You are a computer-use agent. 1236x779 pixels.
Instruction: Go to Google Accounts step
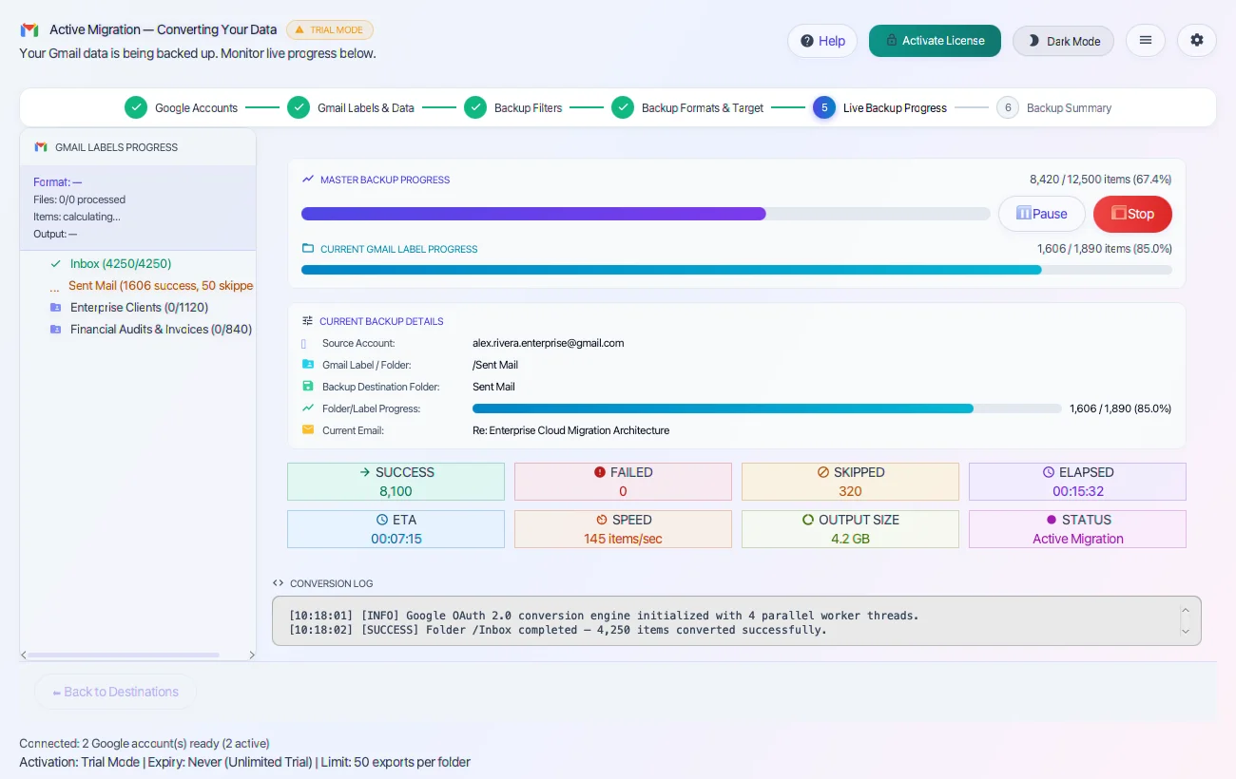(182, 107)
